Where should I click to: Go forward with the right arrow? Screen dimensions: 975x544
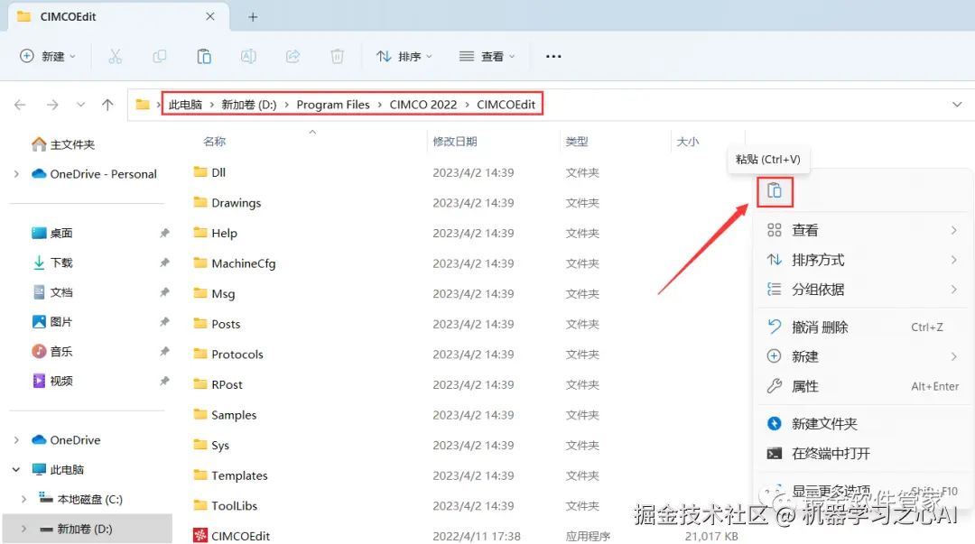coord(52,105)
